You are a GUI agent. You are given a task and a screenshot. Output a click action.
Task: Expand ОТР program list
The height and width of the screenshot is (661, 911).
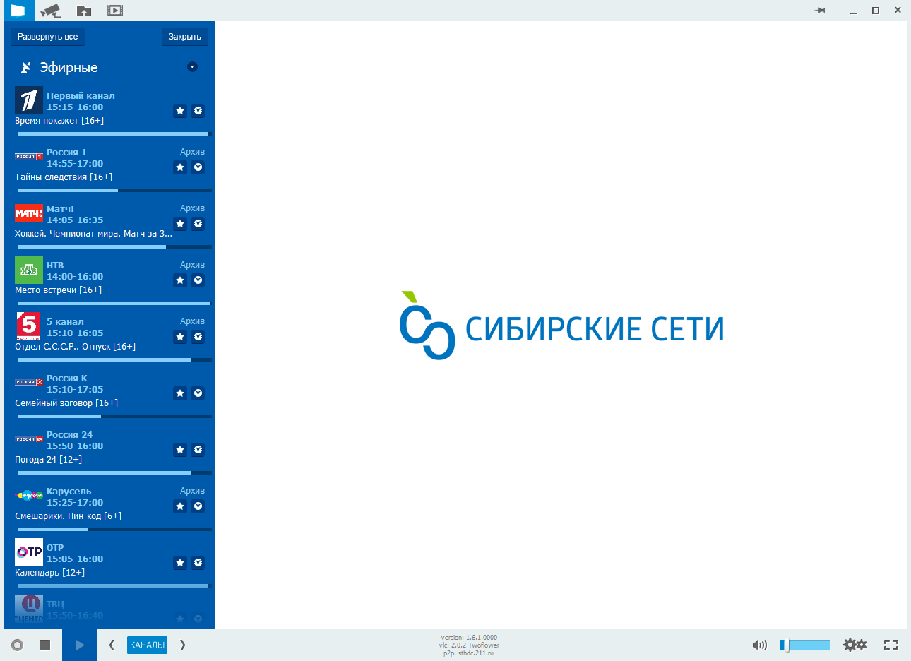[198, 563]
